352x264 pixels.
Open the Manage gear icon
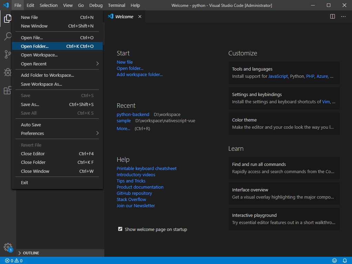(x=8, y=247)
